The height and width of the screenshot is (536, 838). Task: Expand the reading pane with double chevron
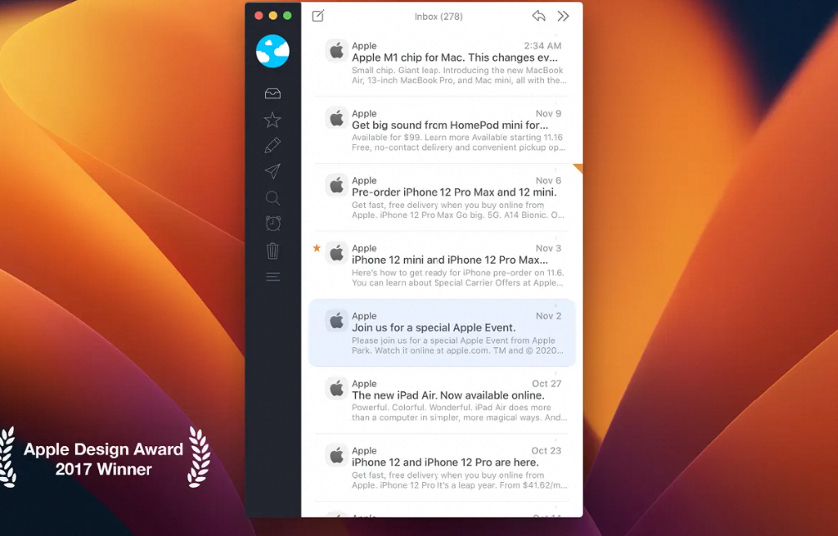563,16
